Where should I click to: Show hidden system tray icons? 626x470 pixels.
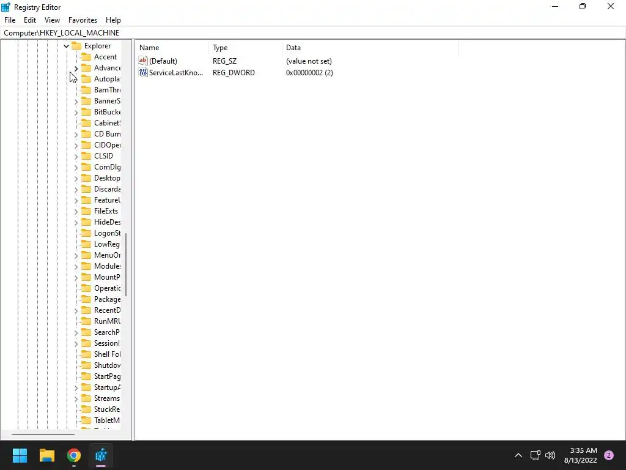[518, 455]
